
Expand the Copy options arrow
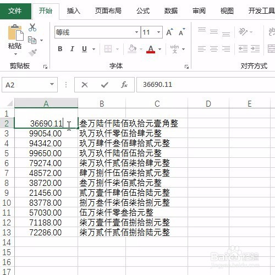click(42, 40)
